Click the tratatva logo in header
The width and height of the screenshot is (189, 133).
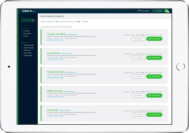pyautogui.click(x=27, y=11)
